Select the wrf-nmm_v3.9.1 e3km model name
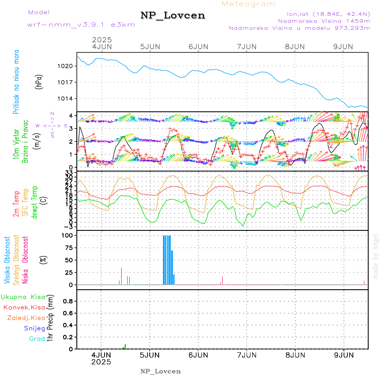Viewport: 384px width, 384px height. pos(81,25)
